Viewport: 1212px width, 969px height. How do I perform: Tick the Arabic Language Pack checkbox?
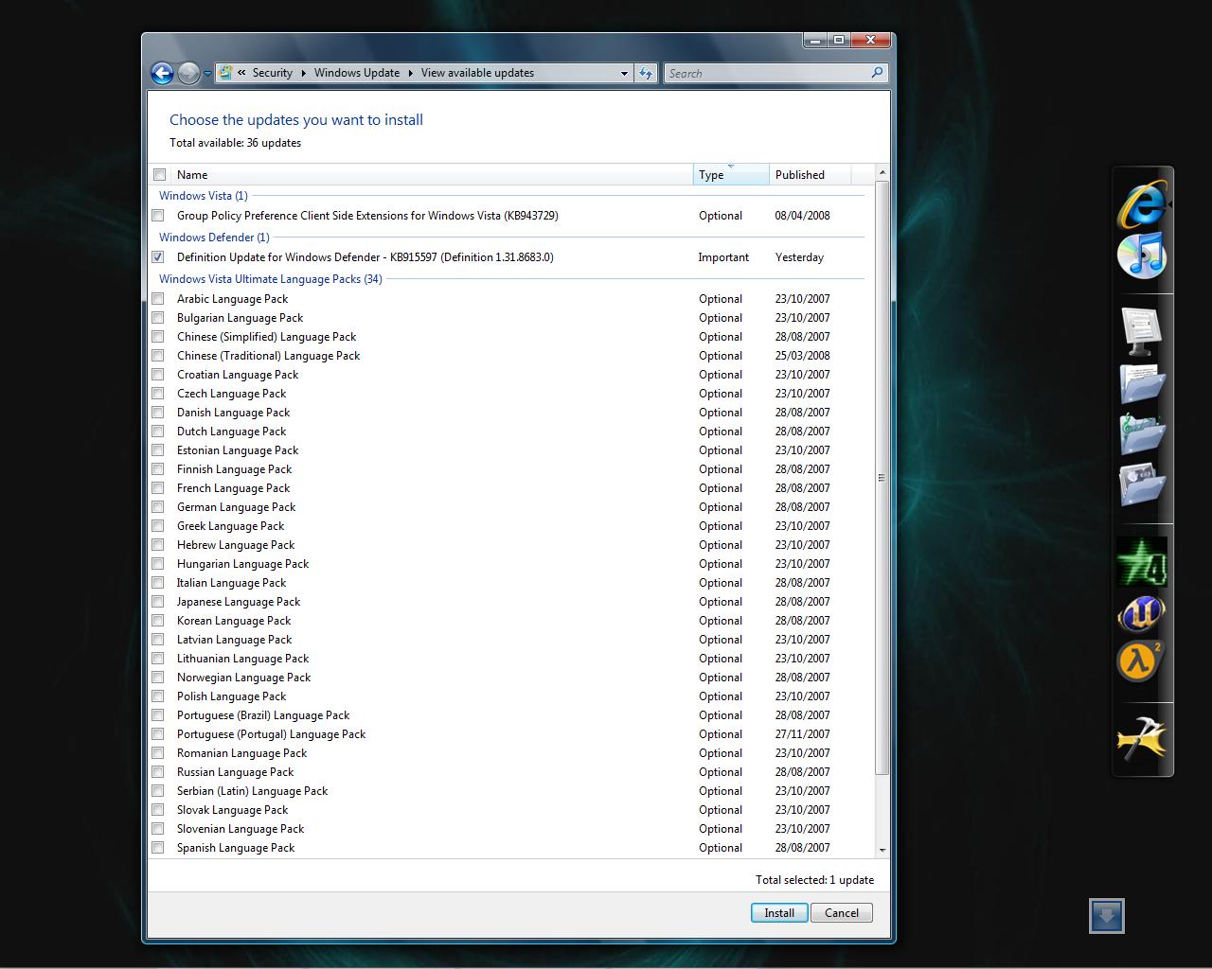[158, 299]
